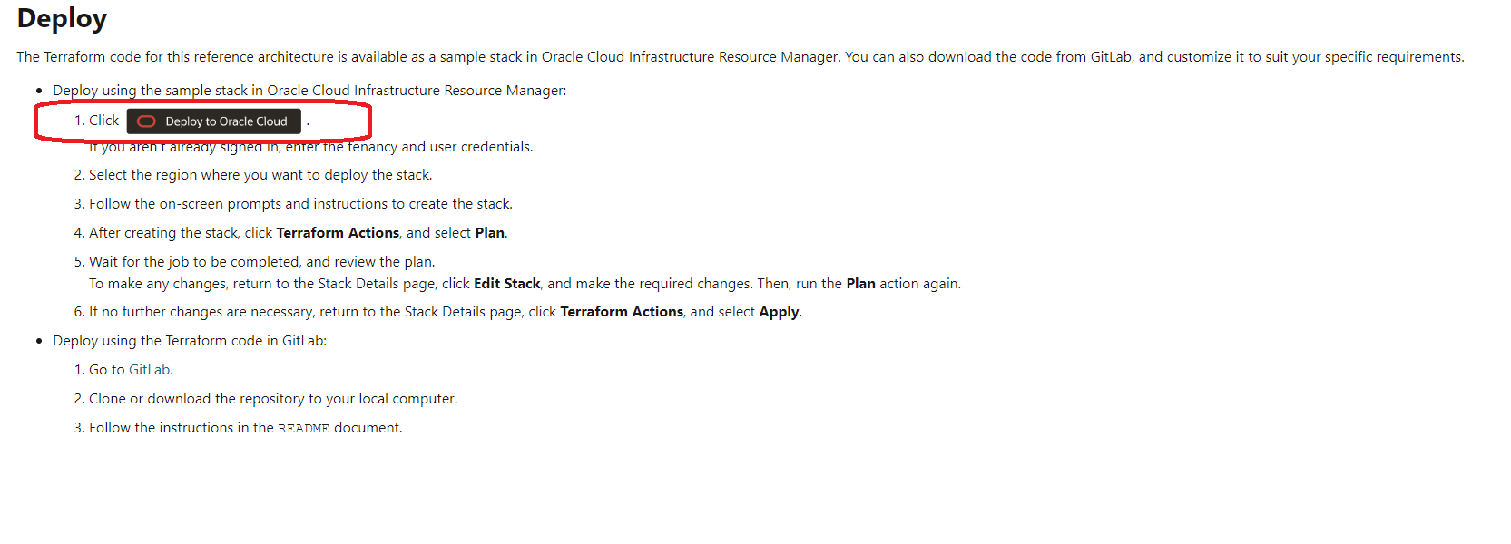
Task: Click the monospace README text
Action: [x=303, y=428]
